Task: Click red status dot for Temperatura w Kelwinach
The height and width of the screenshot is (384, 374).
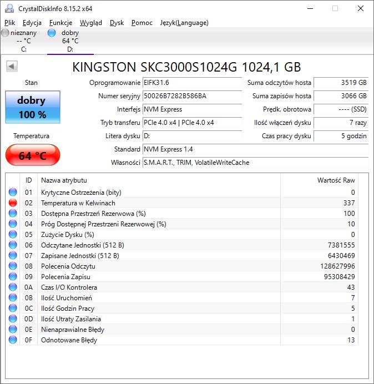Action: pos(13,203)
